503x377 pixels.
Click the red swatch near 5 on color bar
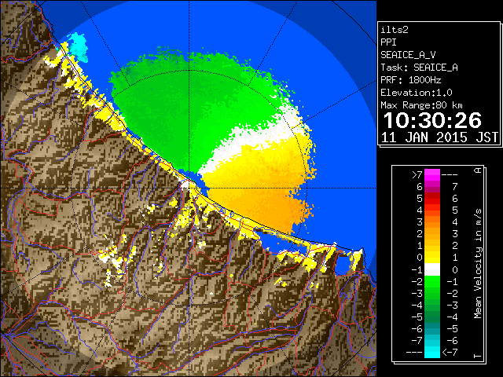click(432, 199)
